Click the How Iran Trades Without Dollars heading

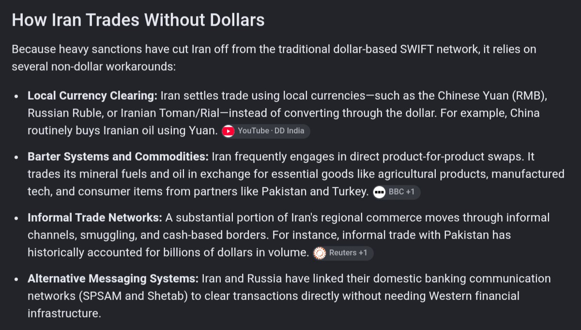click(x=138, y=20)
